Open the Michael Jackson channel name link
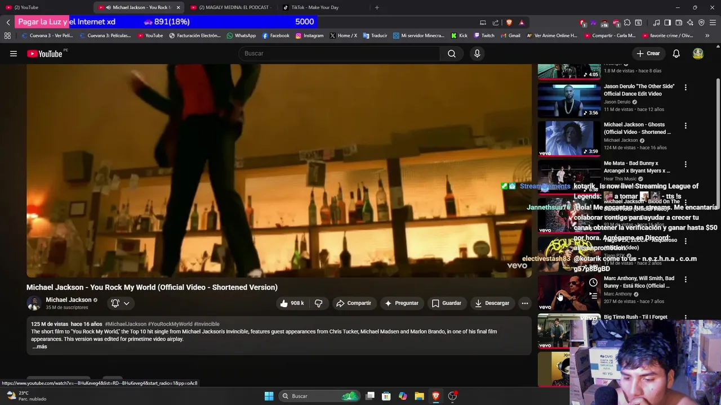The width and height of the screenshot is (721, 405). click(68, 300)
